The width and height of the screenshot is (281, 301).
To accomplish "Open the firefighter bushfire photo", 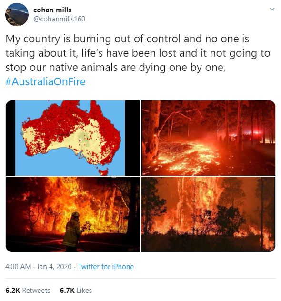I will click(x=73, y=214).
